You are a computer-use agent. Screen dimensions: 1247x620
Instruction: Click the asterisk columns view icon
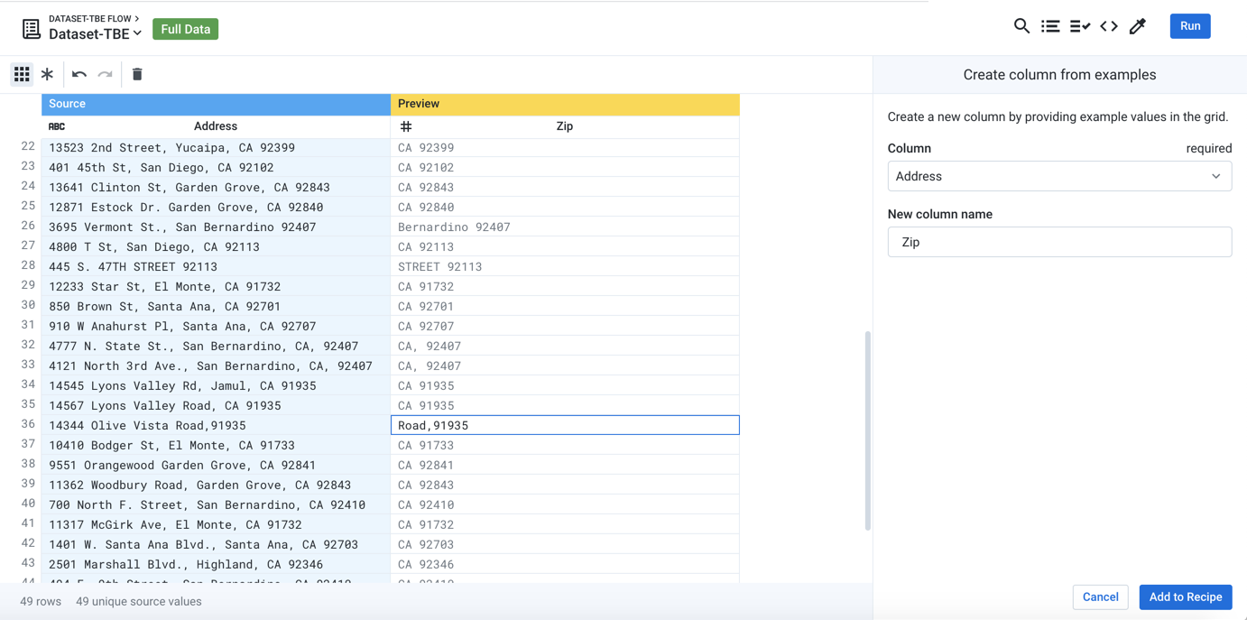[47, 74]
